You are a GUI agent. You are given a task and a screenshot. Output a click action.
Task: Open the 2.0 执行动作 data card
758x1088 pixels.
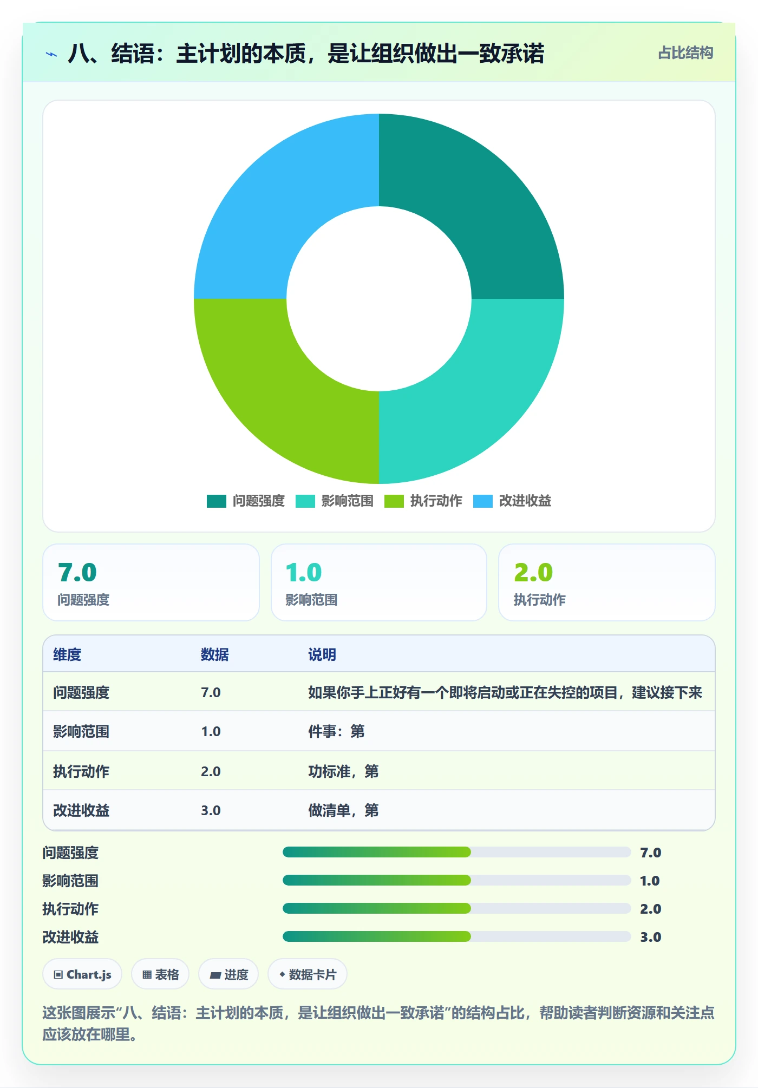coord(607,582)
